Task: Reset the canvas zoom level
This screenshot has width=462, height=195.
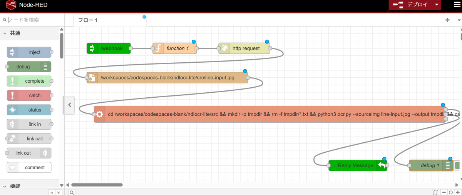Action: click(450, 192)
